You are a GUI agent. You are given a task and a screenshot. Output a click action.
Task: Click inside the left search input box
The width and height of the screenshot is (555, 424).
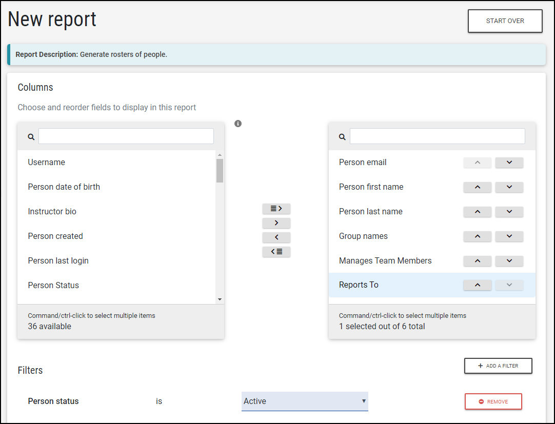coord(126,136)
